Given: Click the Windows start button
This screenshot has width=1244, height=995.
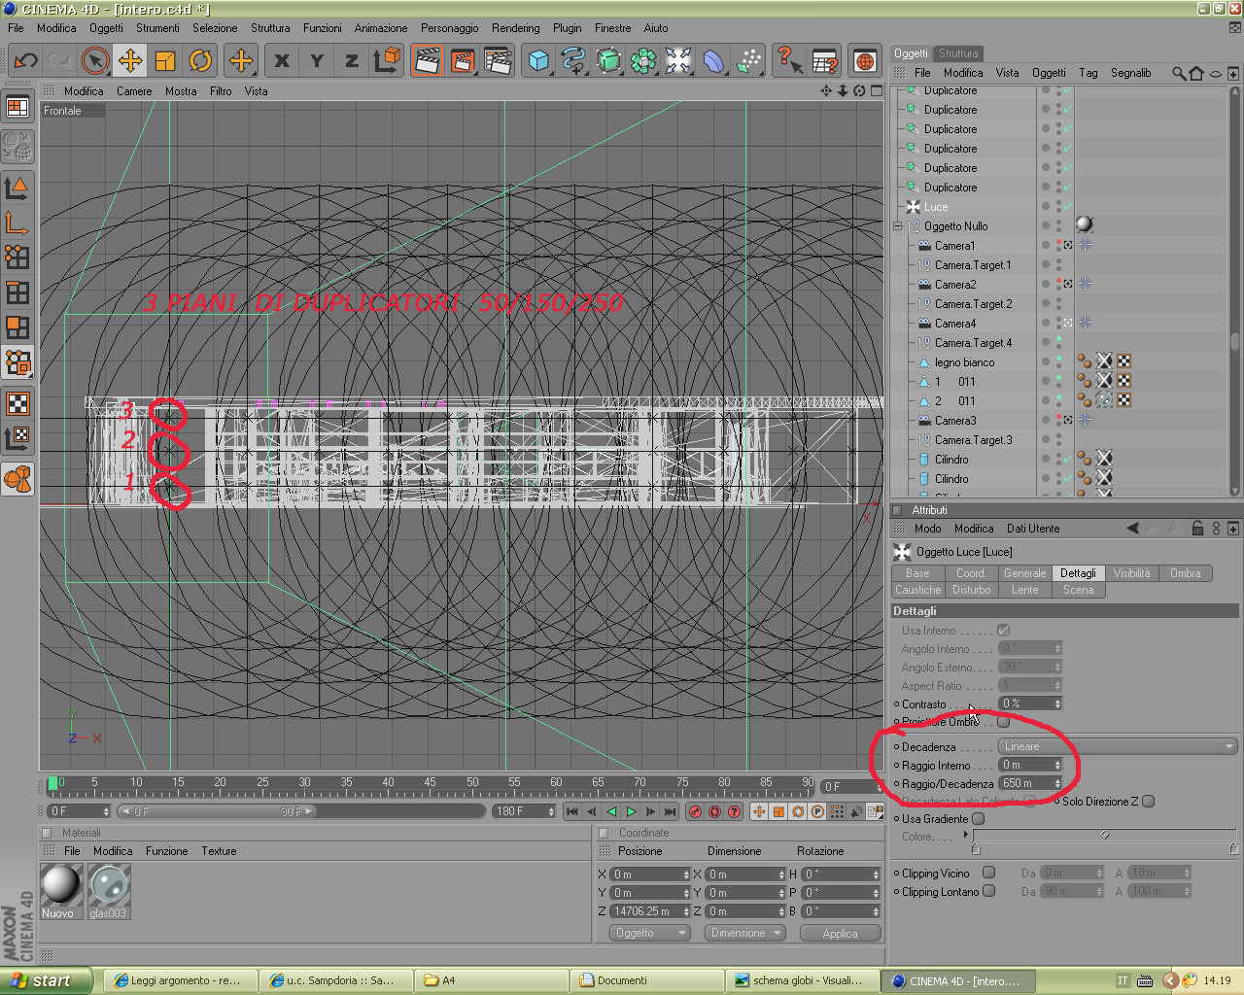Looking at the screenshot, I should [46, 980].
